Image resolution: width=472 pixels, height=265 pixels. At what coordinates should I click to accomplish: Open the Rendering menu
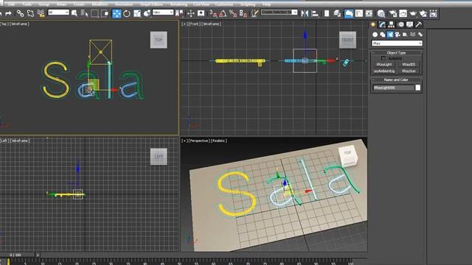(178, 4)
